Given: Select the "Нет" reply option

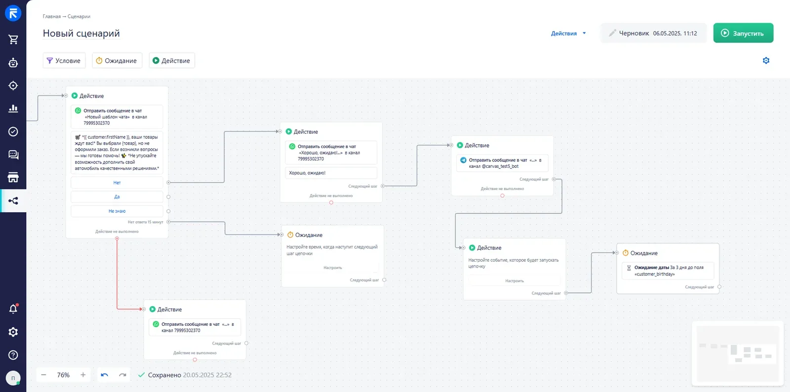Looking at the screenshot, I should [x=117, y=183].
